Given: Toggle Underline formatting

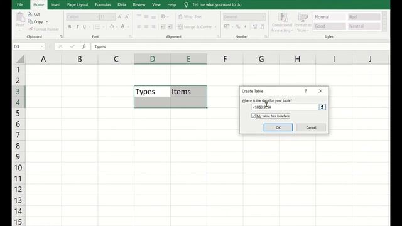Looking at the screenshot, I should pos(84,26).
